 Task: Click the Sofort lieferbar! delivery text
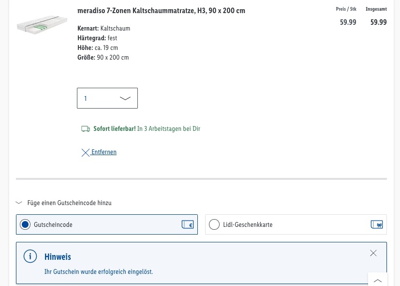(x=115, y=128)
